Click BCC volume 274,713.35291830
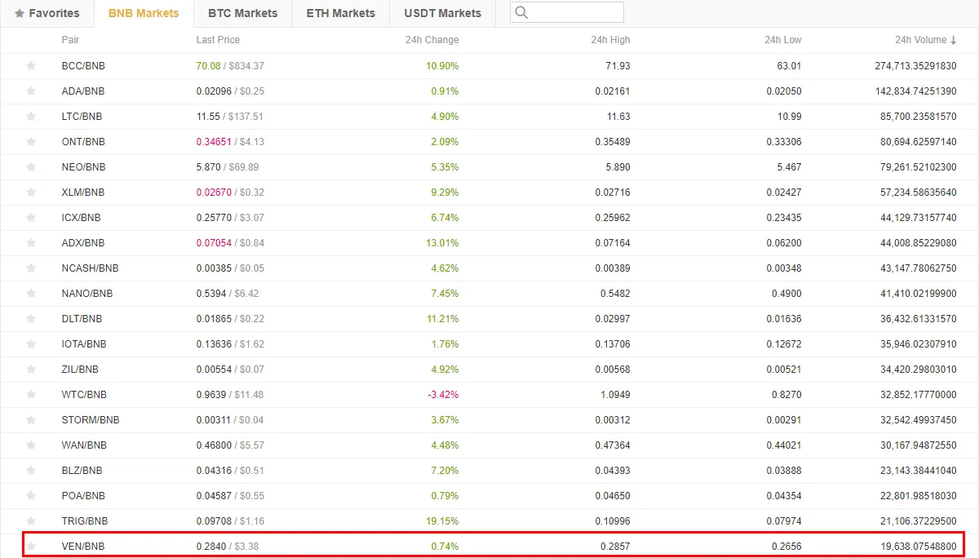Screen dimensions: 979x558 pos(915,66)
